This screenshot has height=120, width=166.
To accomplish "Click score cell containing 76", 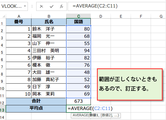I will click(79, 66).
